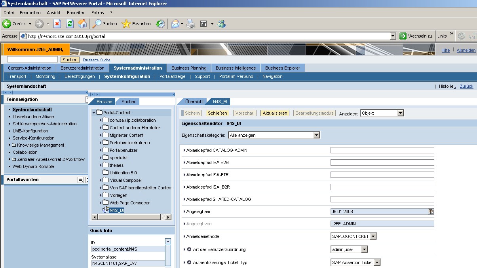Screen dimensions: 477x268
Task: Click the Portalfavoriten list options icon
Action: tap(80, 180)
